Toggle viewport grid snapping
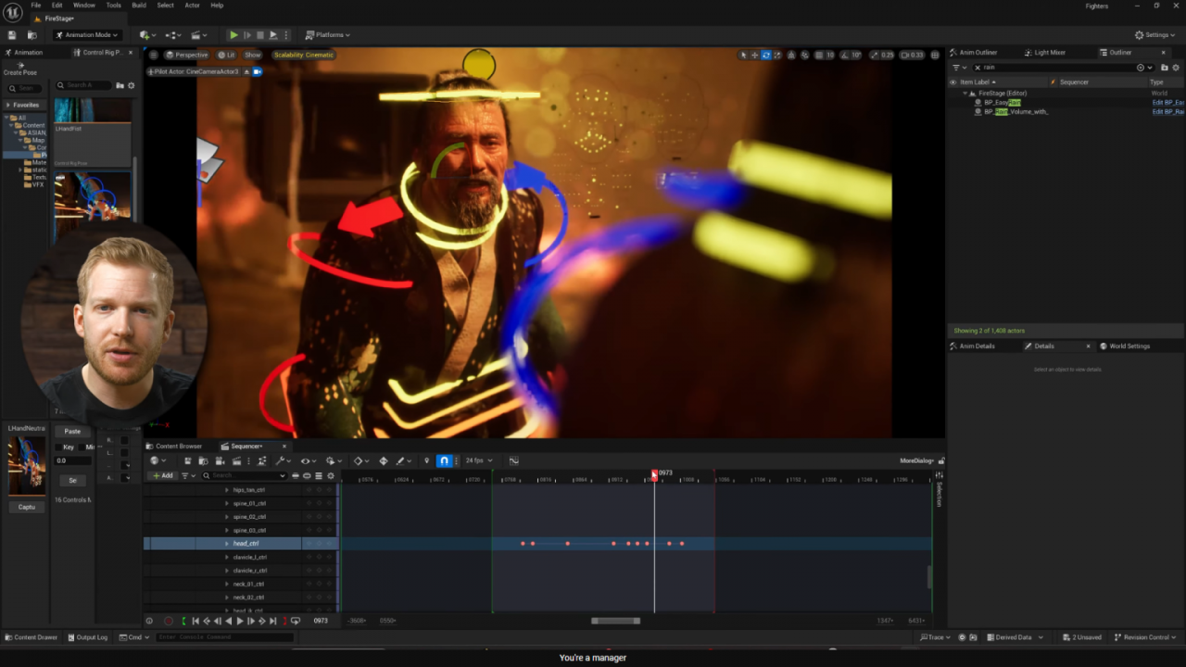 (x=818, y=56)
